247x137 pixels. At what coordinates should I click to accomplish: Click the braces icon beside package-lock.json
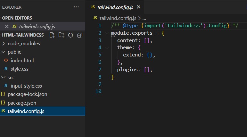click(x=3, y=94)
